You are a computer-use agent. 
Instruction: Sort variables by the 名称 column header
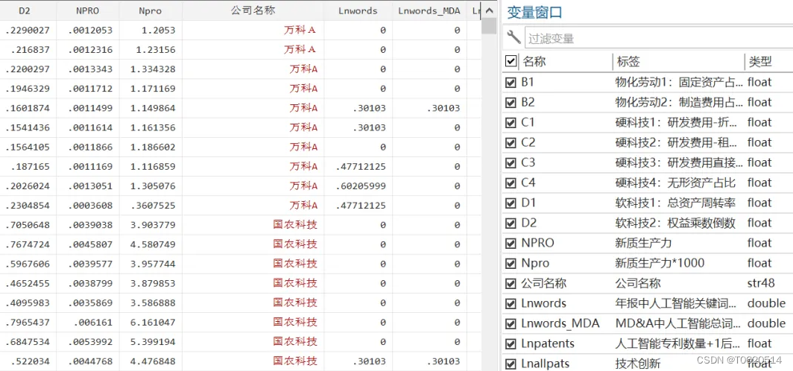click(534, 62)
